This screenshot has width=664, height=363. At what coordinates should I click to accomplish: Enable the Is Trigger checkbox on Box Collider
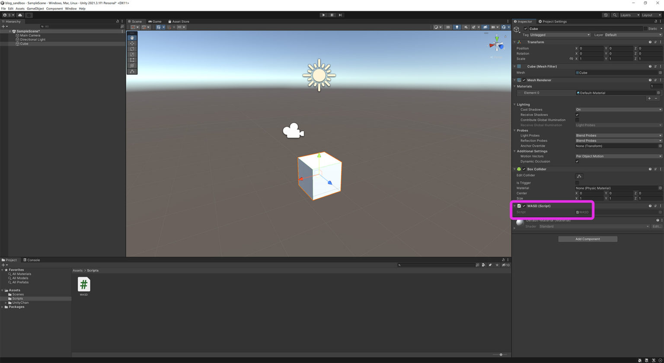pyautogui.click(x=578, y=183)
